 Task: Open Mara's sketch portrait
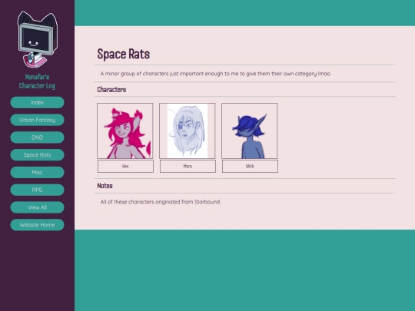tap(187, 131)
